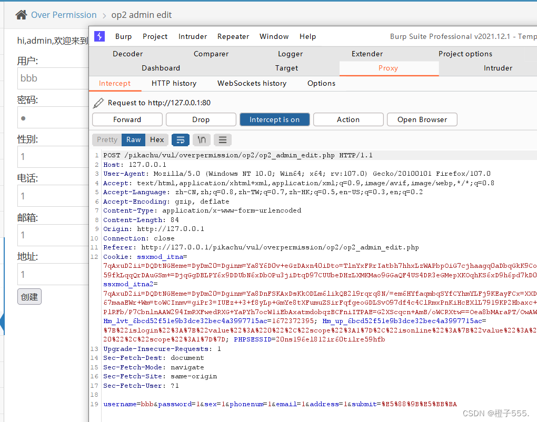Open the Window menu
Screen dimensions: 537x422
(x=274, y=36)
